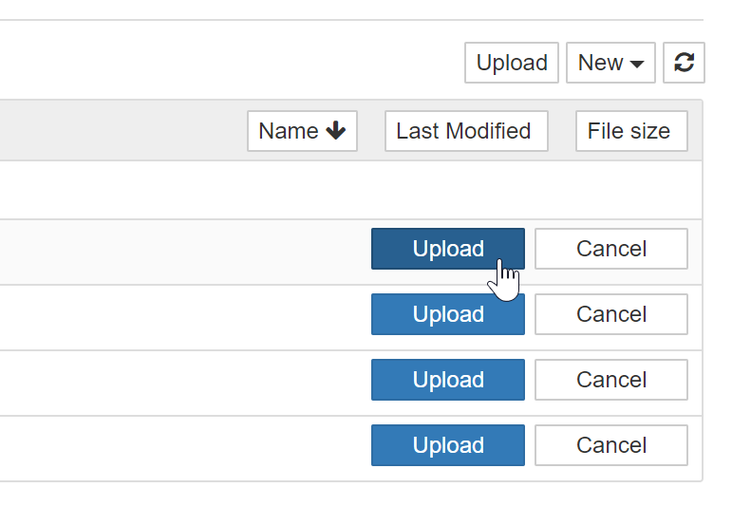The image size is (732, 525).
Task: Open the New dropdown menu
Action: (x=610, y=63)
